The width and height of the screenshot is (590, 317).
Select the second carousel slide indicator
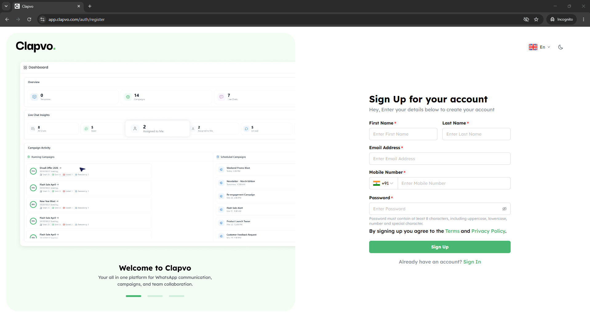tap(155, 296)
